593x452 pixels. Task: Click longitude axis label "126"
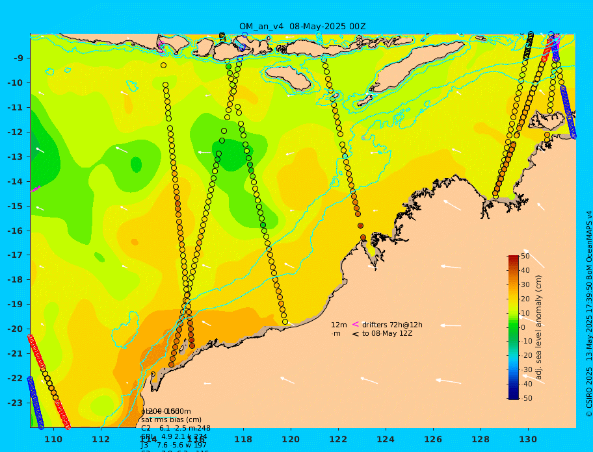[x=433, y=439]
